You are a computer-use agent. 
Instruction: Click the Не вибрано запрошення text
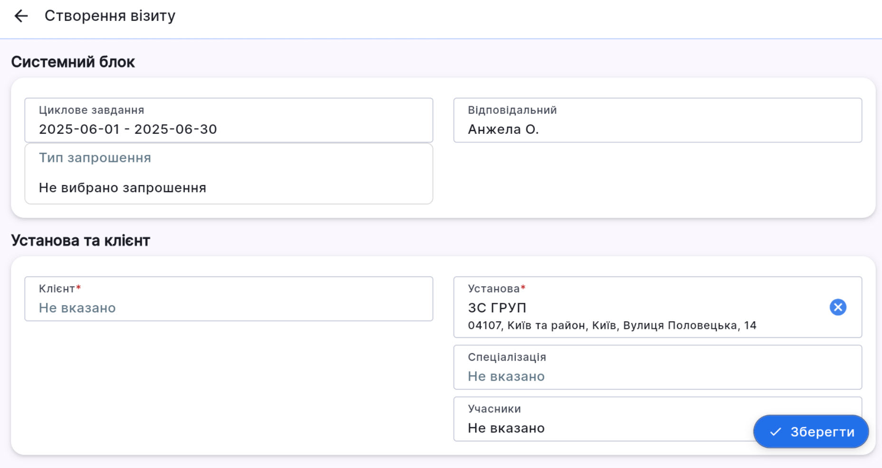123,188
